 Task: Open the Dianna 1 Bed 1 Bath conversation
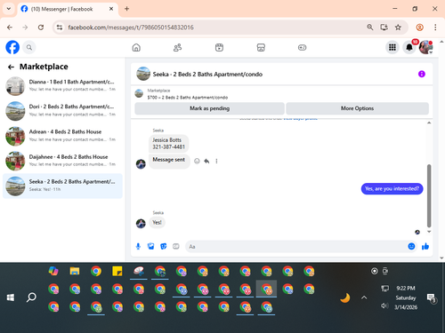(62, 85)
